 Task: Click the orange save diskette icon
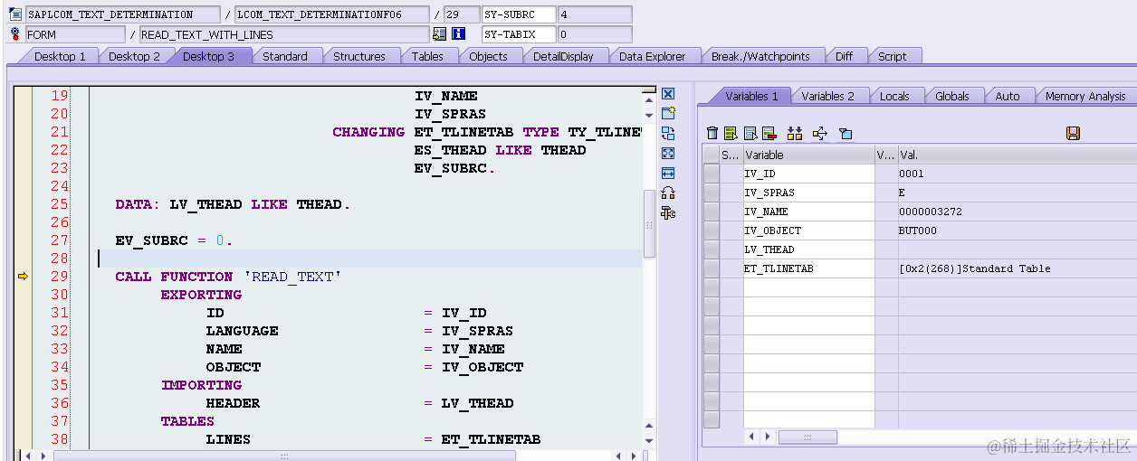(x=1074, y=134)
